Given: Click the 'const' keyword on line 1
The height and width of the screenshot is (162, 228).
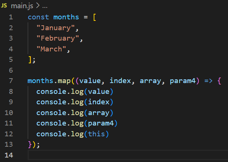Looking at the screenshot, I should 38,17.
